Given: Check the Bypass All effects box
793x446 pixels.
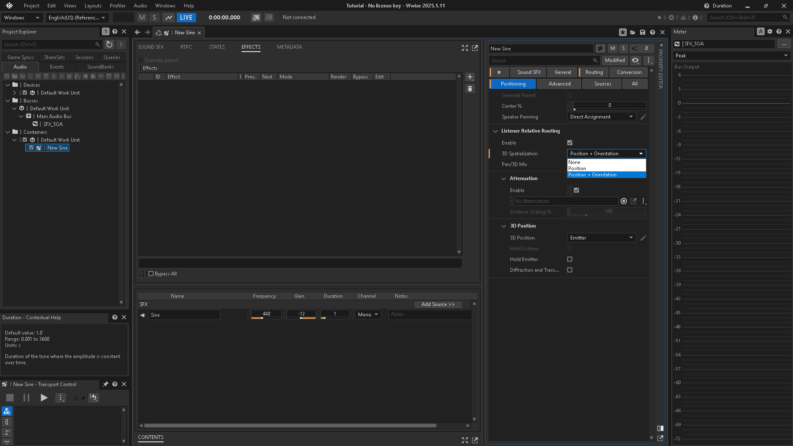Looking at the screenshot, I should [x=151, y=274].
